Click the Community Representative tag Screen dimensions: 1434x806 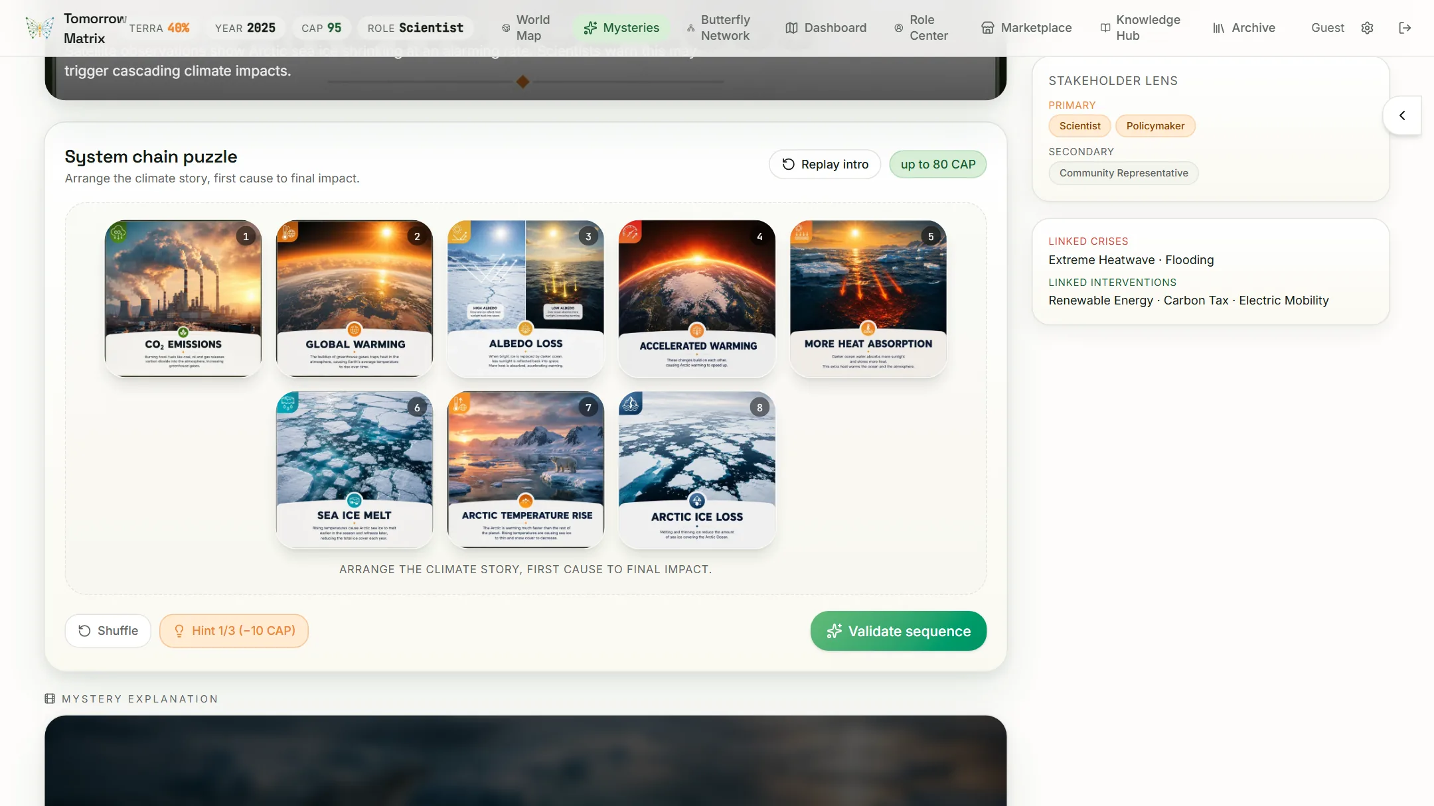pyautogui.click(x=1123, y=173)
